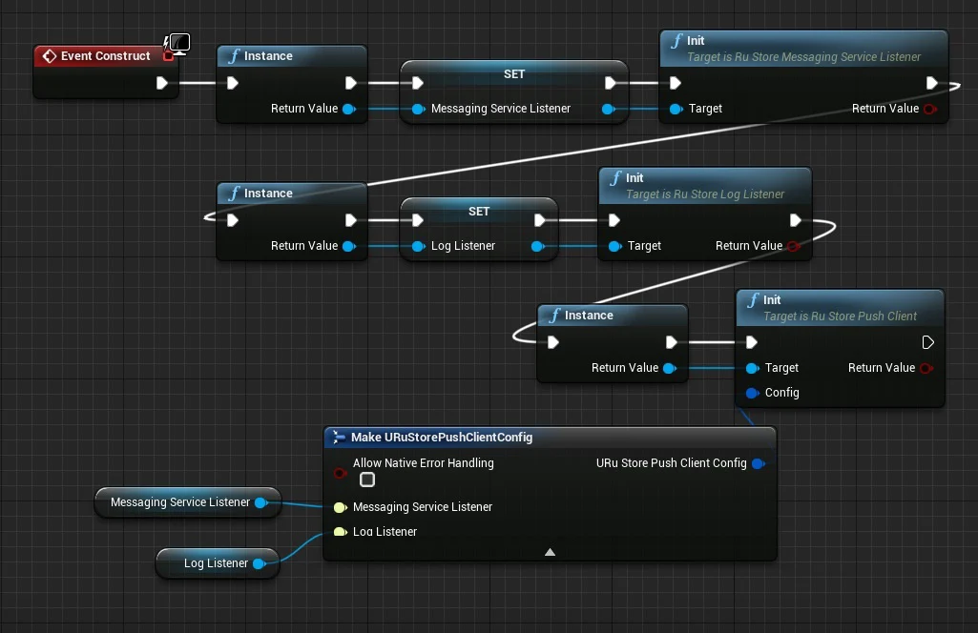Screen dimensions: 978x633
Task: Click Config pin on Init Ru Store Push Client
Action: (753, 393)
